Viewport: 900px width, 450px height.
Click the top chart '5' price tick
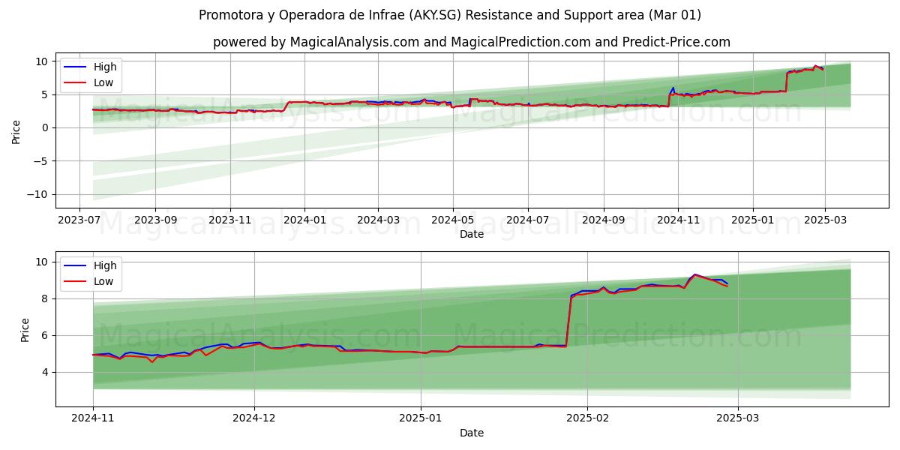46,94
